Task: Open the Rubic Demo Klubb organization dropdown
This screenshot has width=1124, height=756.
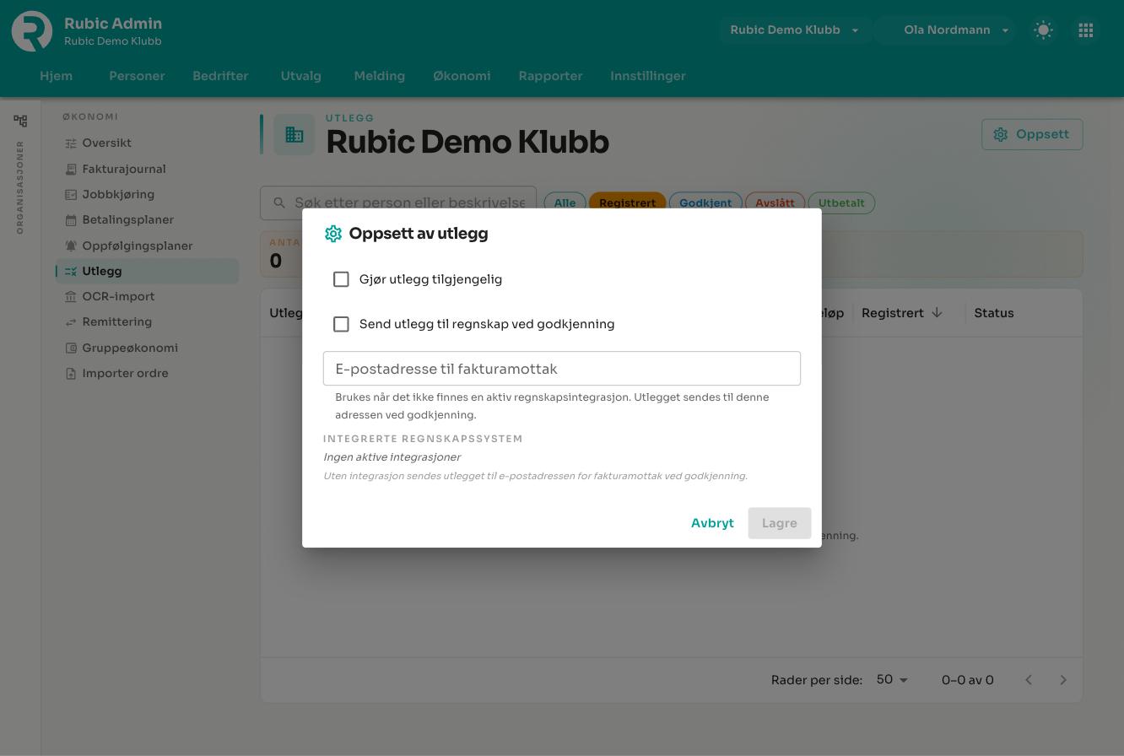Action: pos(795,30)
